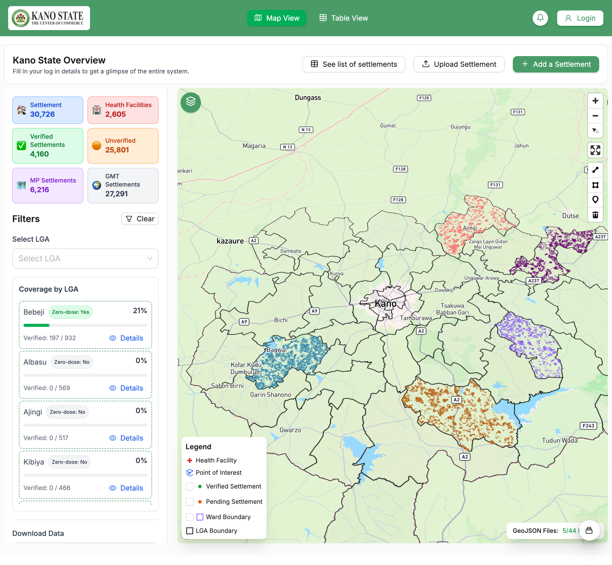Enable the Verified Settlement layer checkbox
This screenshot has width=612, height=565.
pos(190,486)
